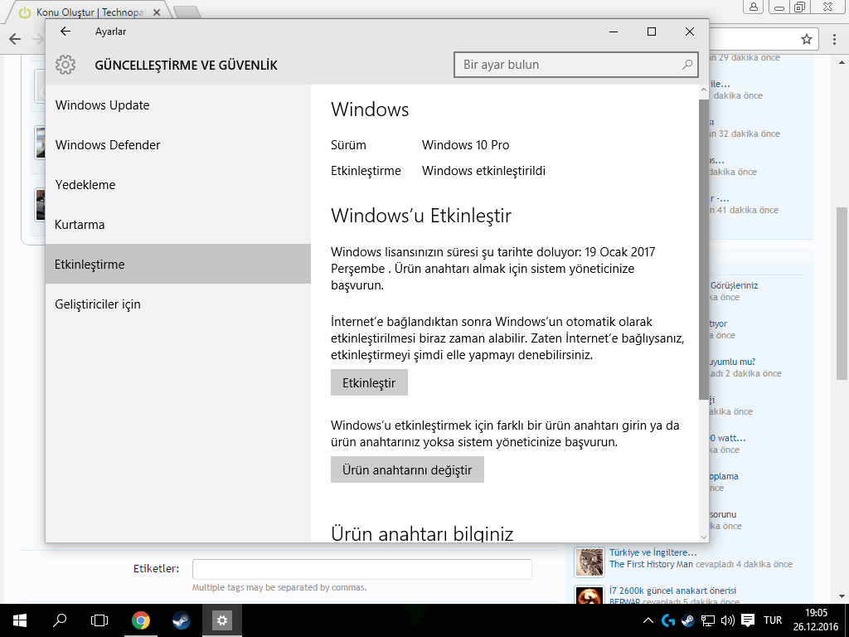Click the taskbar search magnifier icon
Image resolution: width=849 pixels, height=637 pixels.
60,620
